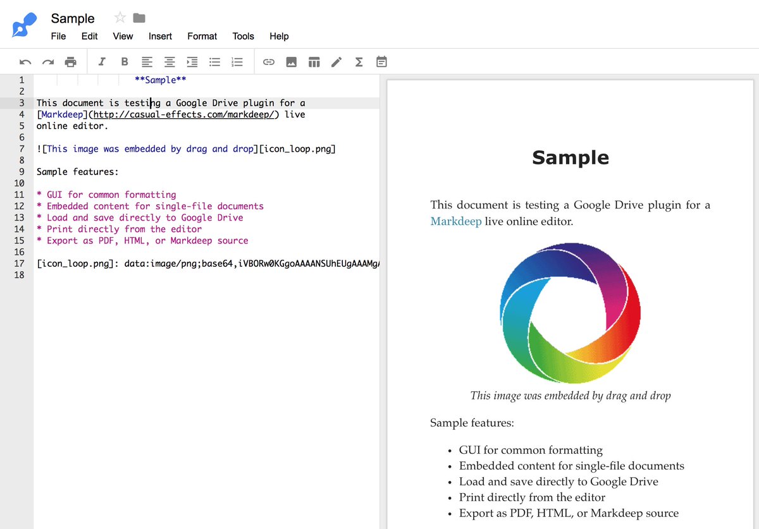Click the calendar icon in the toolbar
The width and height of the screenshot is (759, 529).
point(381,62)
